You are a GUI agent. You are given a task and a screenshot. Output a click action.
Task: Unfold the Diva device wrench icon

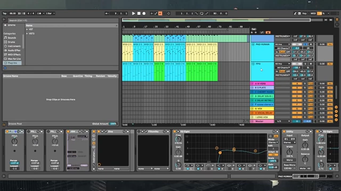pos(105,132)
